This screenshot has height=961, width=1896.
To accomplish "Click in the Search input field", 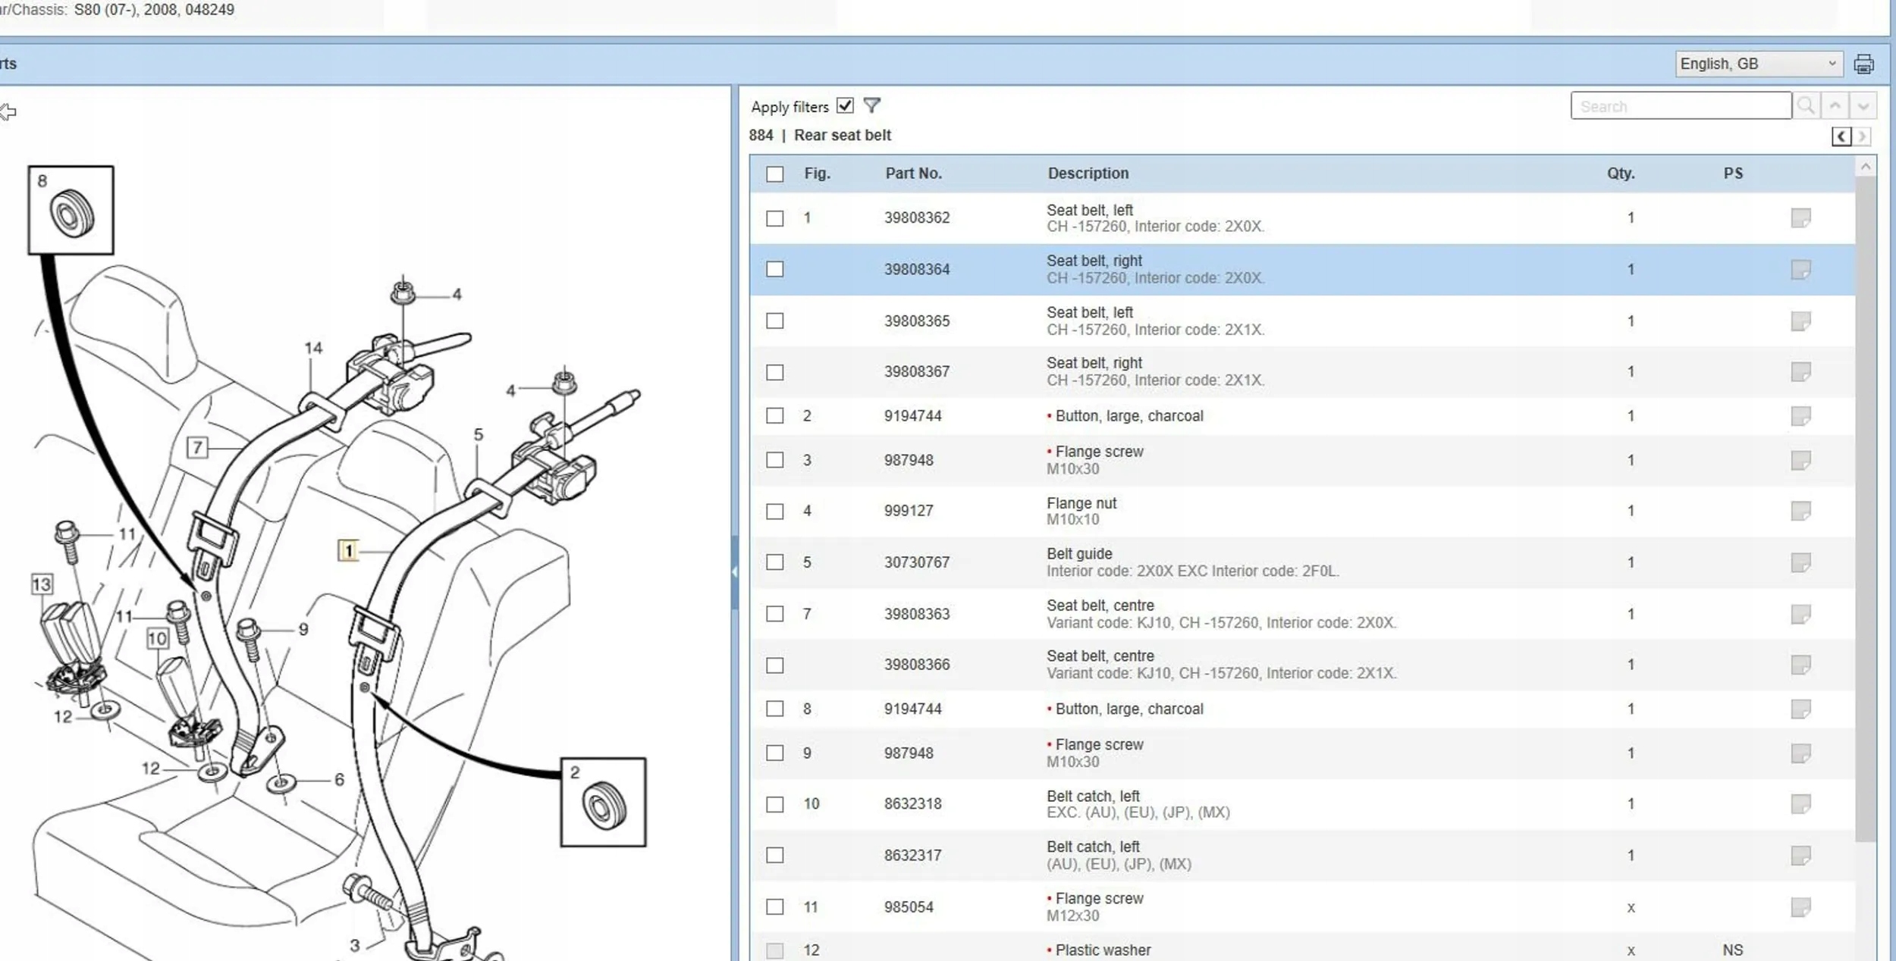I will pyautogui.click(x=1681, y=106).
